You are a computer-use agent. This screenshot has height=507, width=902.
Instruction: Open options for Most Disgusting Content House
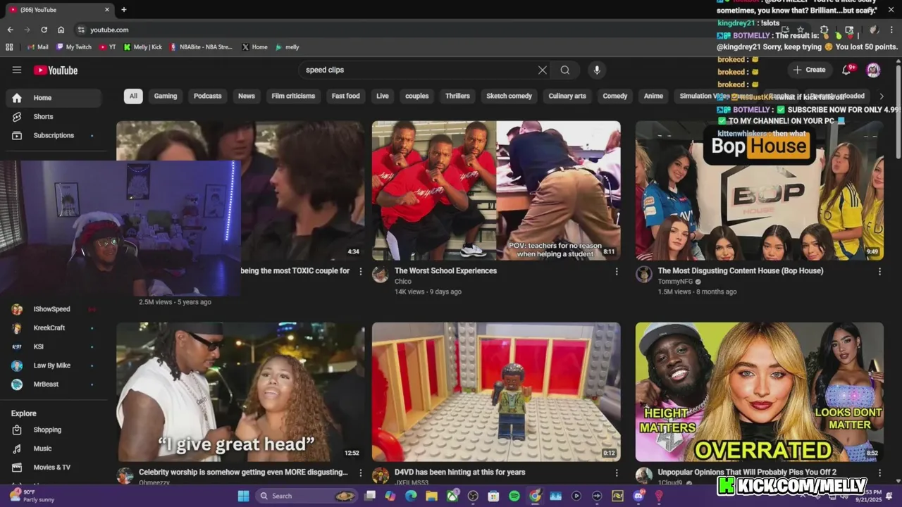tap(879, 272)
